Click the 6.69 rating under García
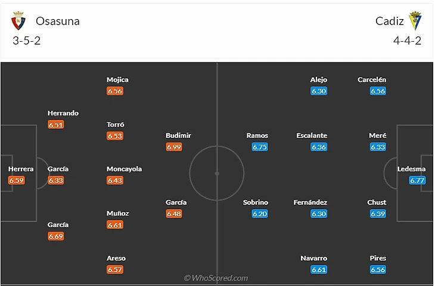This screenshot has width=435, height=286. click(56, 237)
